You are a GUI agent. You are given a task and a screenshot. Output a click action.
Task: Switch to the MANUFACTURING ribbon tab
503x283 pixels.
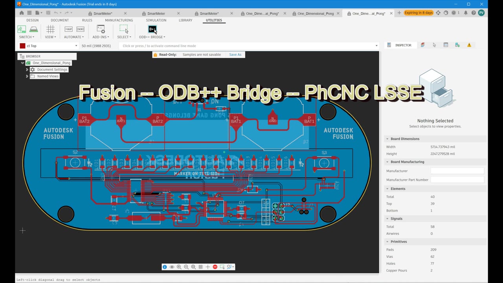point(119,20)
